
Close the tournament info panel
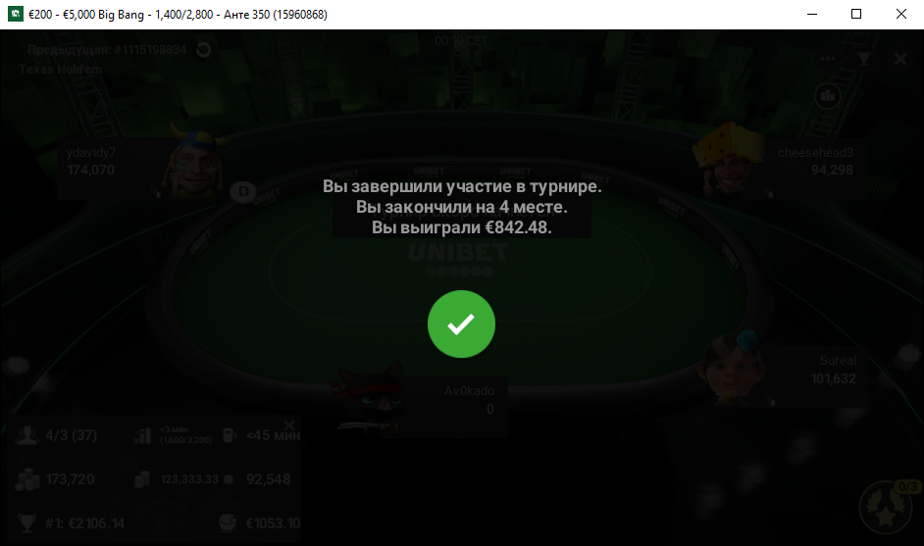point(288,424)
